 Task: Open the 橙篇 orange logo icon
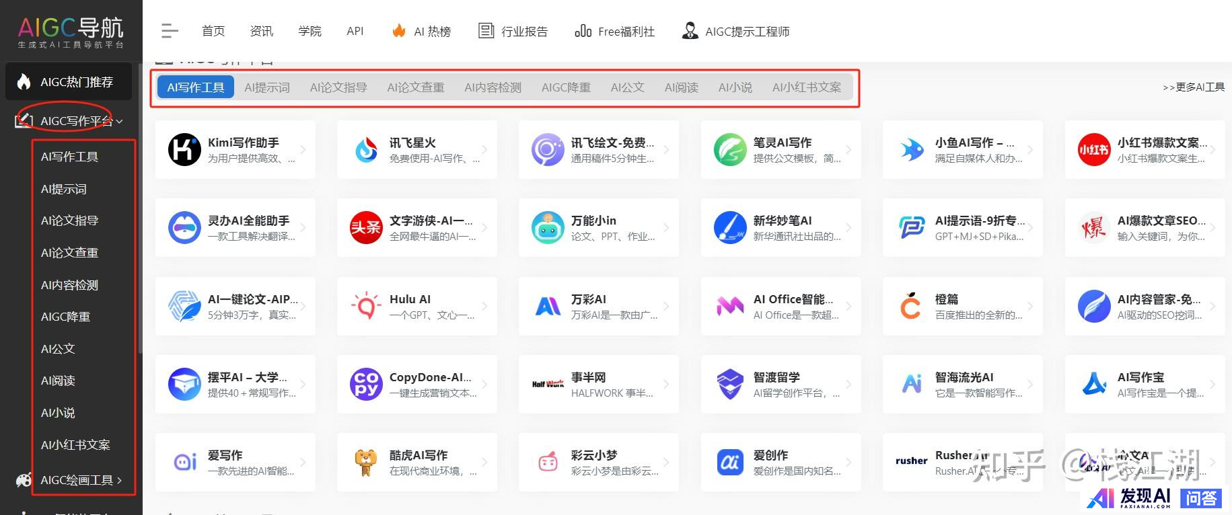click(x=910, y=305)
